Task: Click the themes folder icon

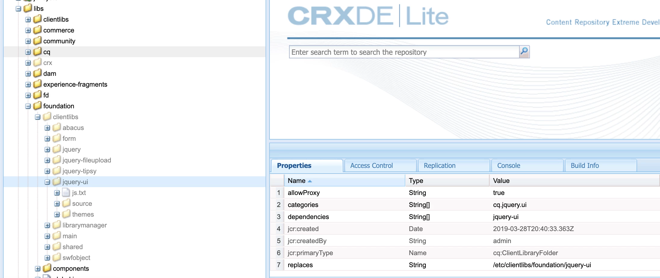Action: (x=66, y=214)
